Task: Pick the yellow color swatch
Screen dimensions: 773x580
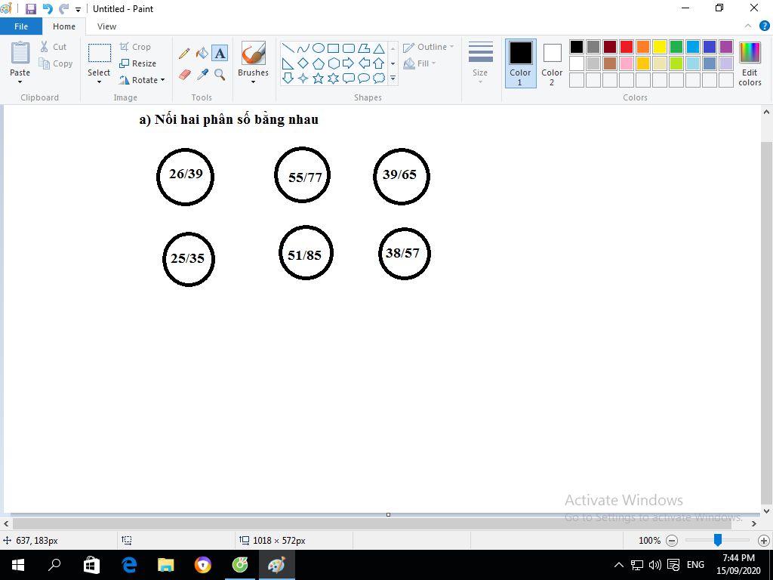Action: click(660, 47)
